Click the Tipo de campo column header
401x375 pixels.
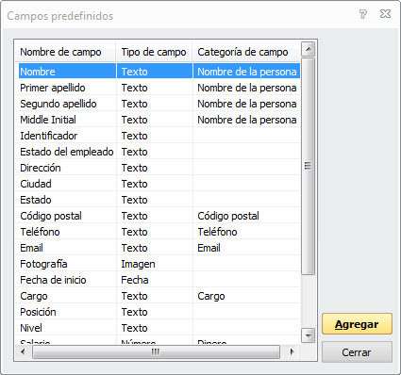coord(154,52)
